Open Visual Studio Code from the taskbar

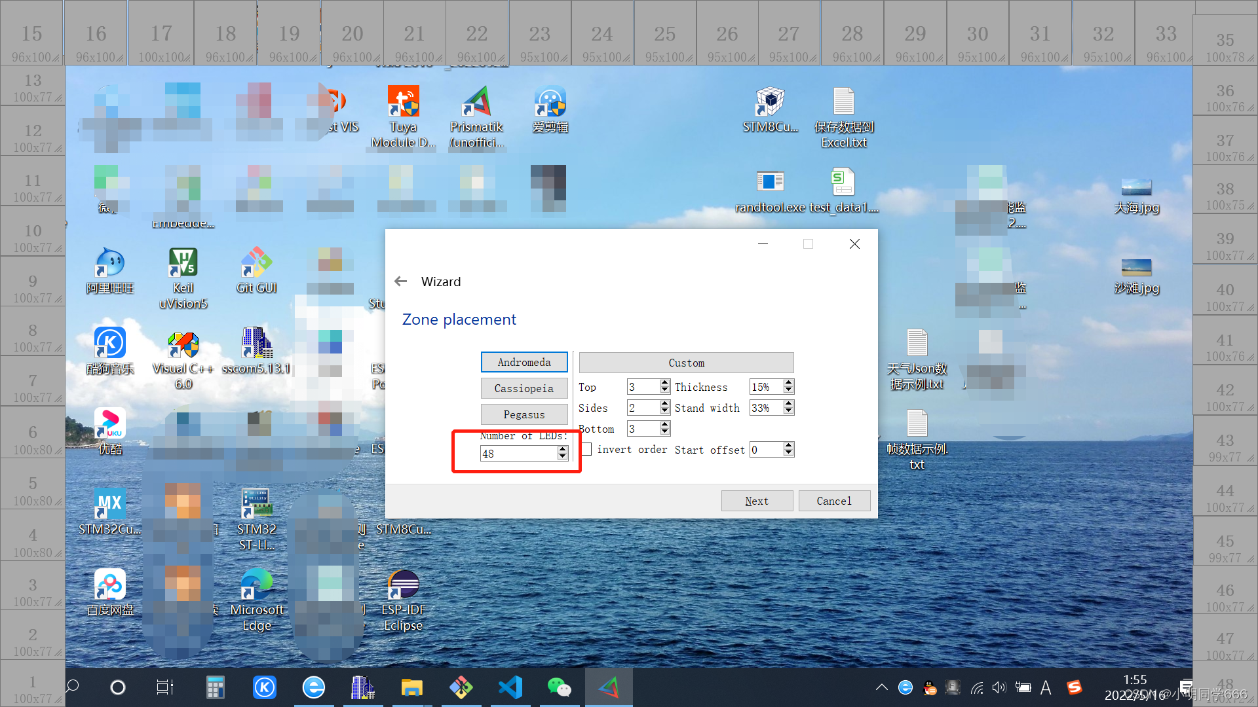point(510,687)
